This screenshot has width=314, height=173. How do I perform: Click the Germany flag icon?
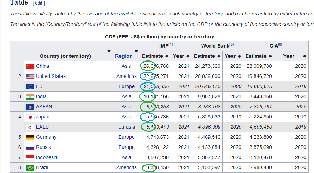30,137
